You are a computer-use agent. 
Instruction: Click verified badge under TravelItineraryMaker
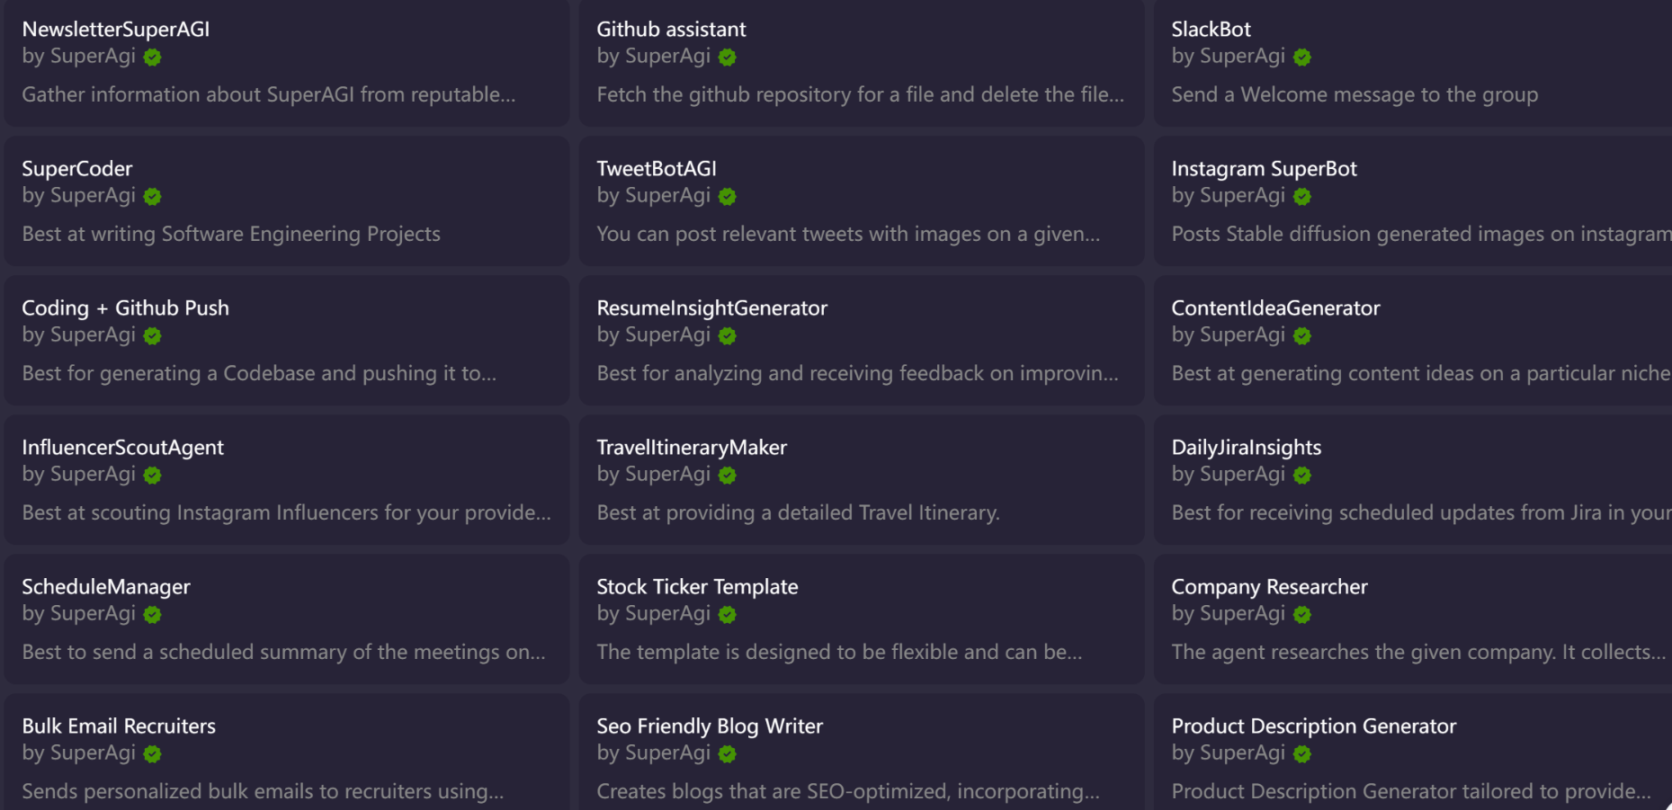pos(728,476)
